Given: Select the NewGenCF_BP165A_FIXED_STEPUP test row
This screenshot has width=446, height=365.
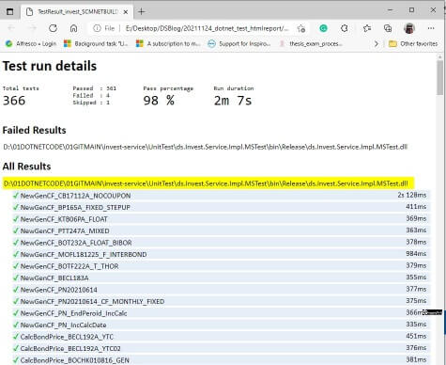Looking at the screenshot, I should click(x=222, y=207).
